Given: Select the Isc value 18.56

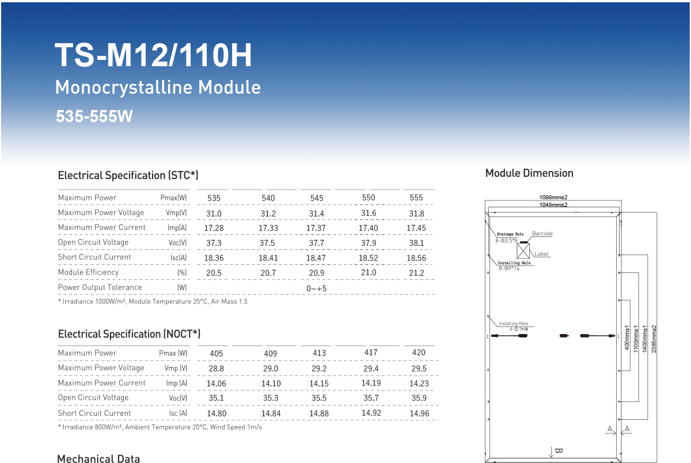Looking at the screenshot, I should pyautogui.click(x=416, y=258).
